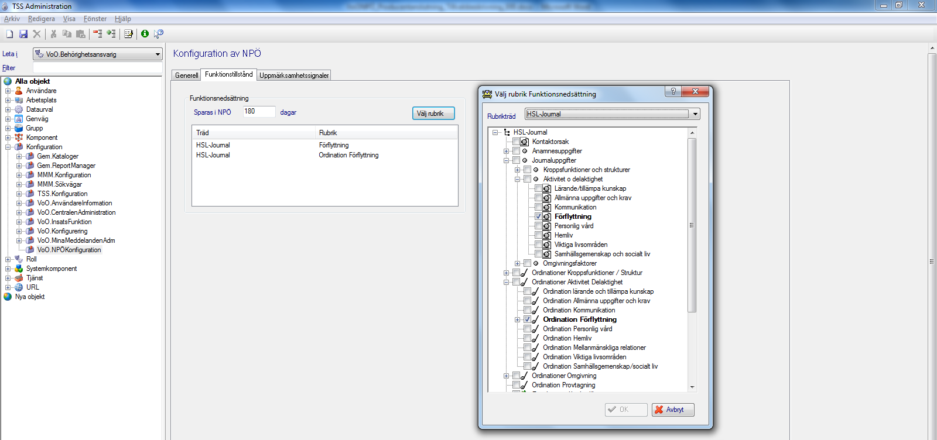The width and height of the screenshot is (937, 440).
Task: Click the Tjänst service icon in tree
Action: [19, 278]
